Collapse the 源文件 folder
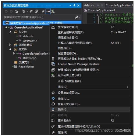 pyautogui.click(x=10, y=49)
